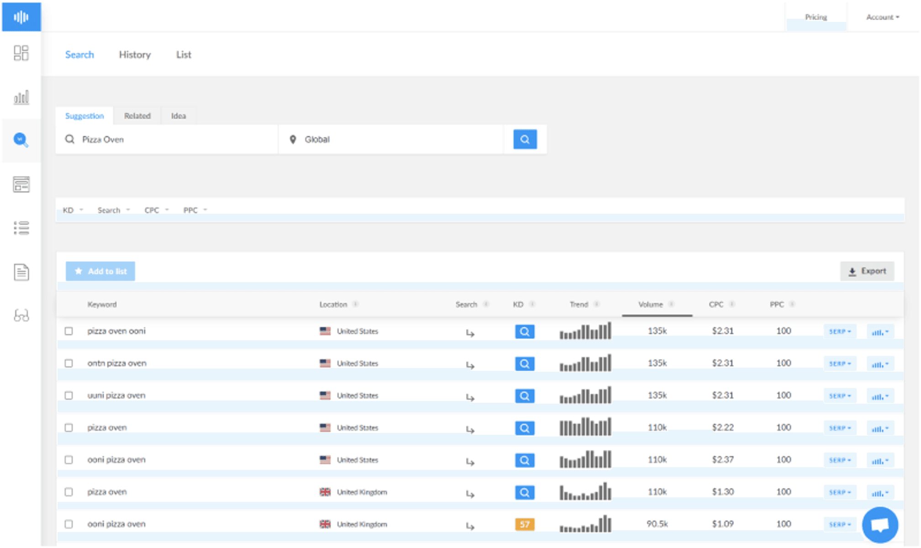This screenshot has width=921, height=548.
Task: Open the Pricing link
Action: click(816, 17)
